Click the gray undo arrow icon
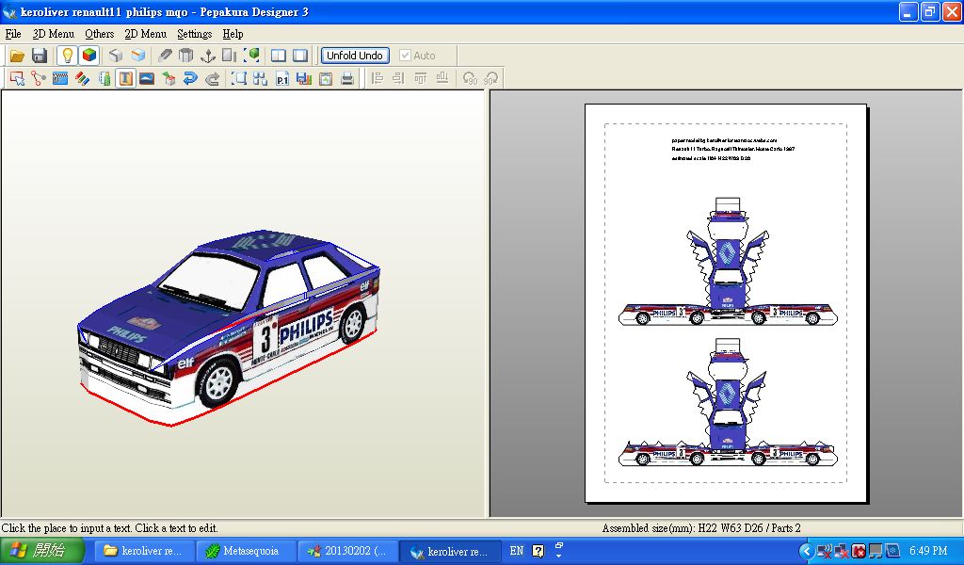The width and height of the screenshot is (964, 565). click(212, 79)
